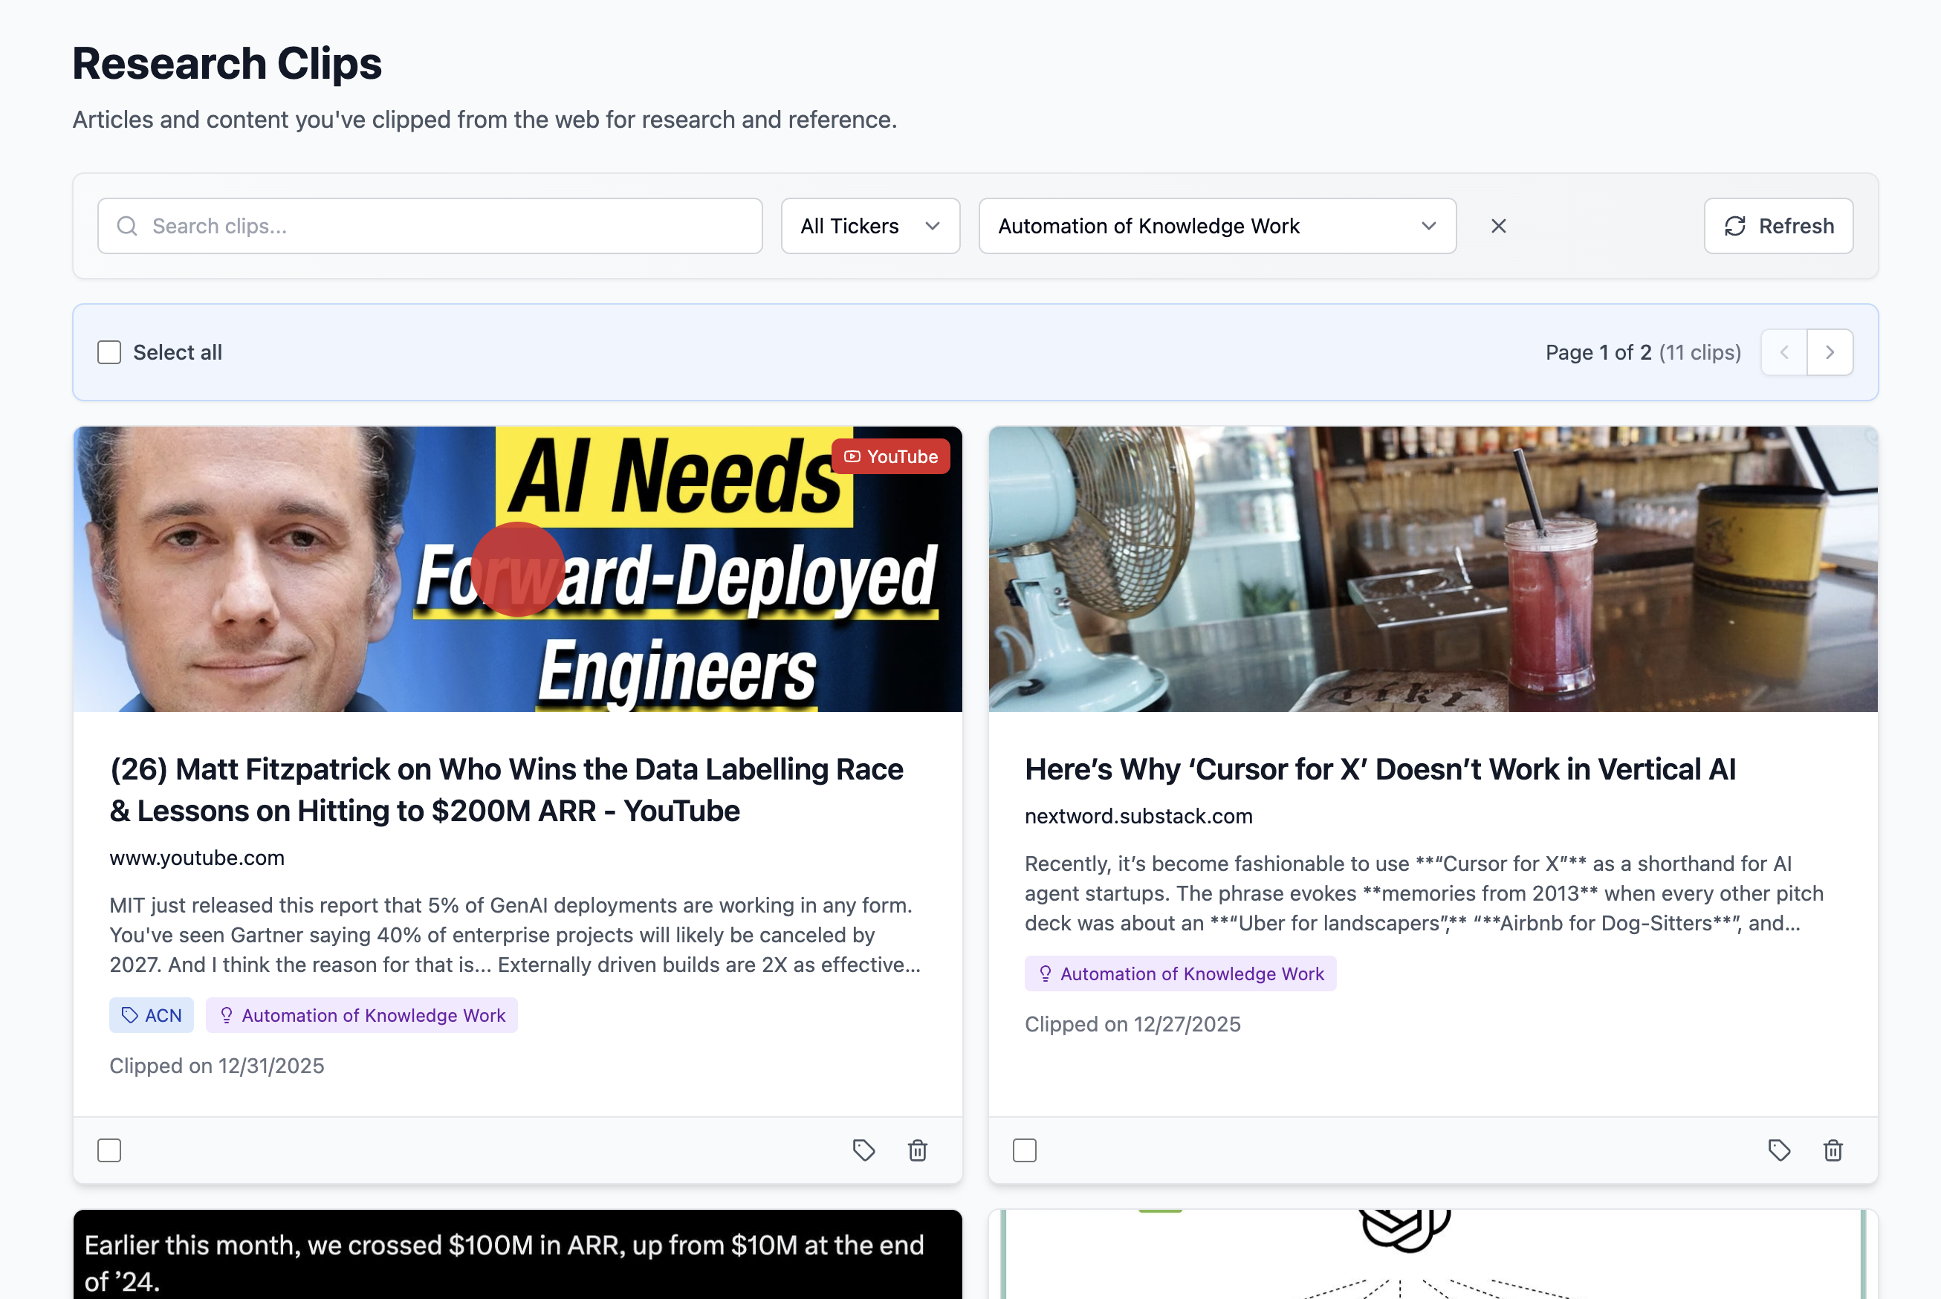This screenshot has width=1941, height=1299.
Task: Click Automation of Knowledge Work tag on Substack clip
Action: (1179, 974)
